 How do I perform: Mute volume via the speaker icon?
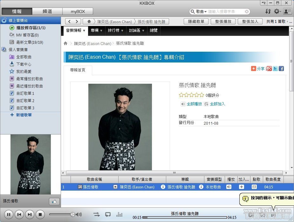(x=79, y=214)
